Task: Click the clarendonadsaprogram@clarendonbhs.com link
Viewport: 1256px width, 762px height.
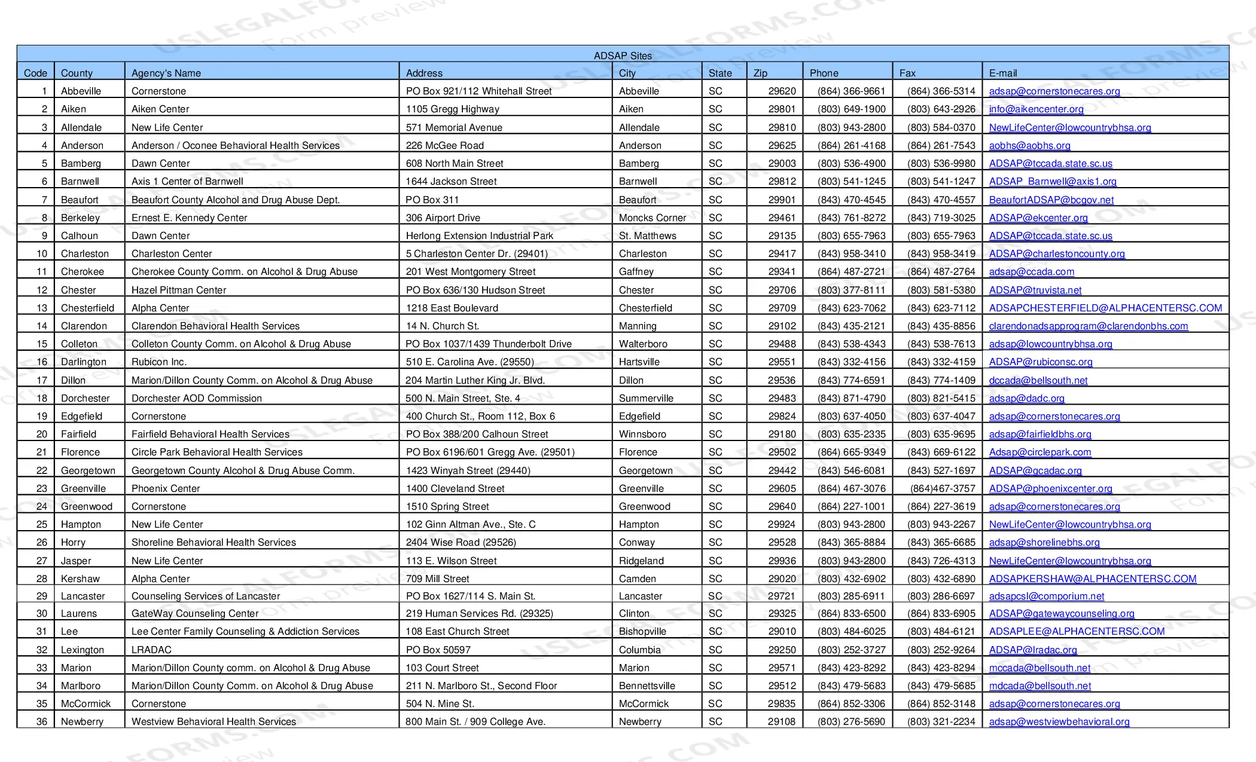Action: (1089, 326)
